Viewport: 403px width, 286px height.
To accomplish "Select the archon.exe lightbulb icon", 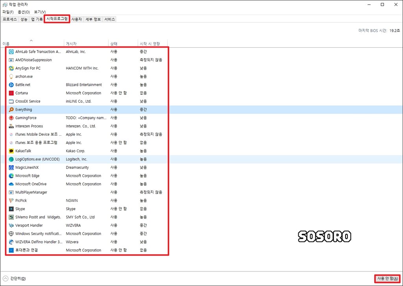I will [11, 76].
